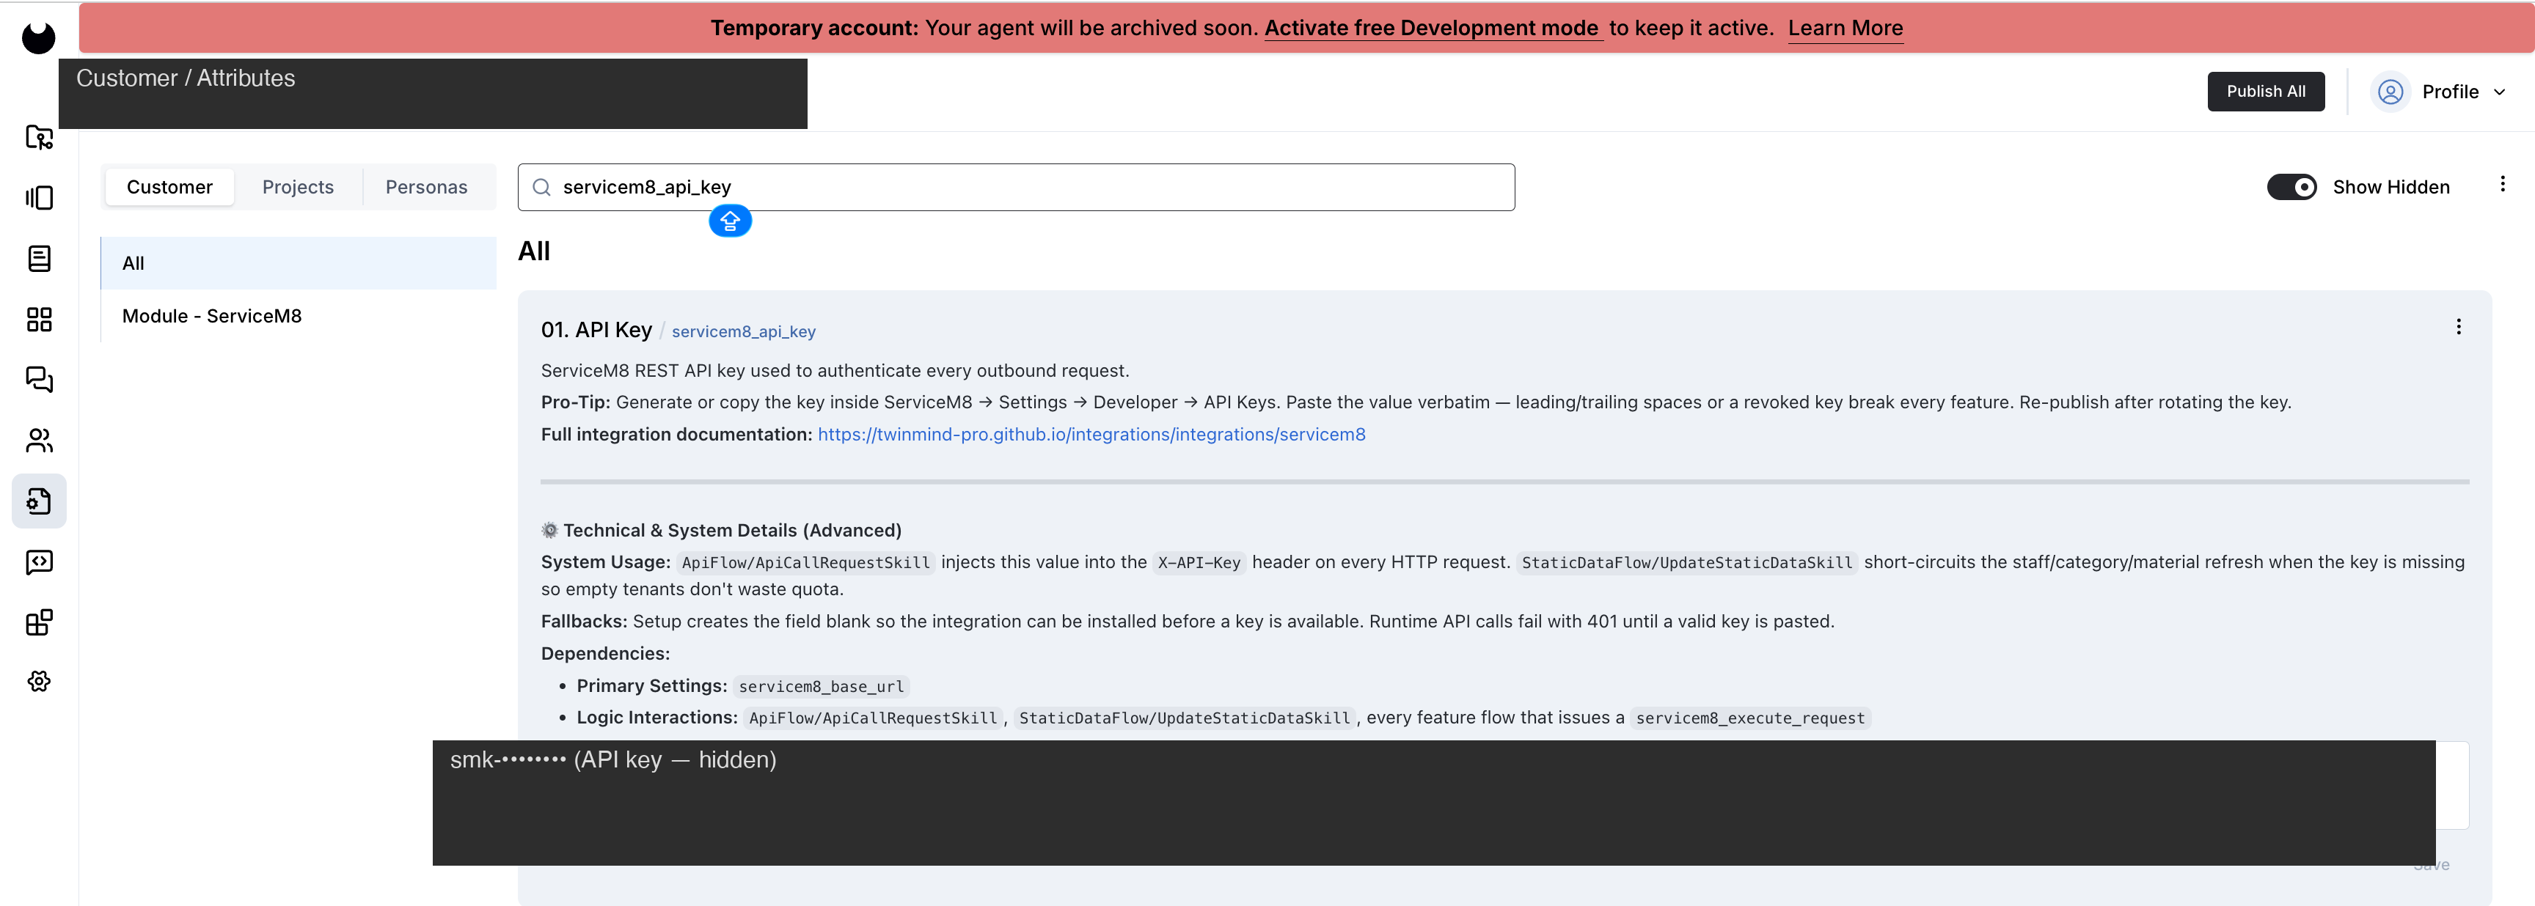
Task: Open the API Key card three-dot menu
Action: tap(2458, 327)
